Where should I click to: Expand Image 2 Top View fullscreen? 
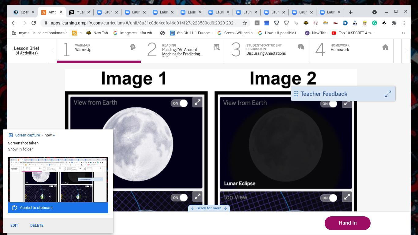click(x=347, y=197)
